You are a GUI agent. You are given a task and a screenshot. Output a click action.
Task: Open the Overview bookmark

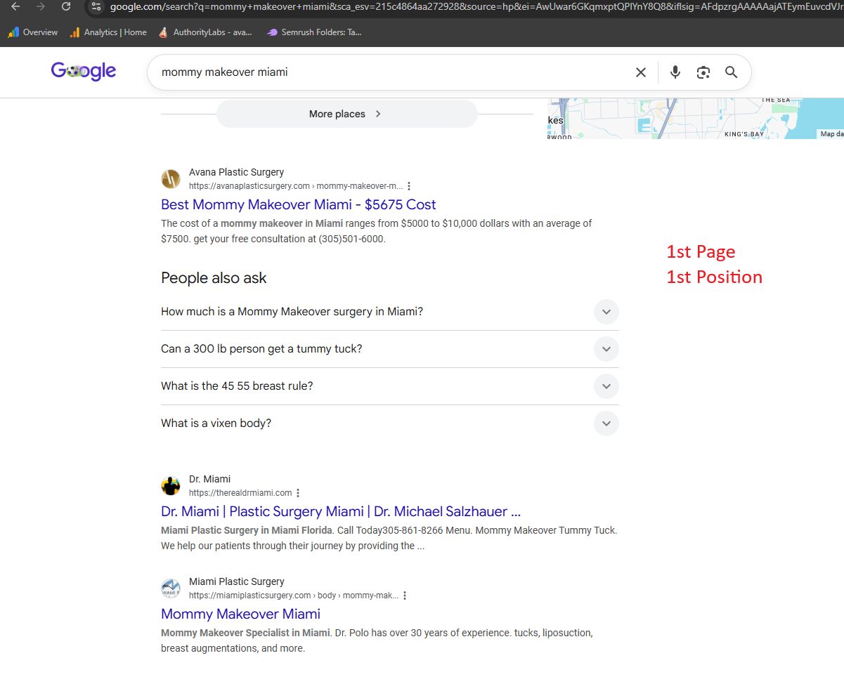(33, 32)
